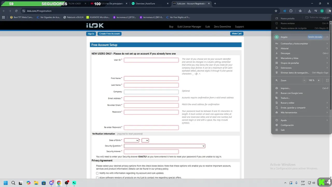
Task: Open Descargas from the menu
Action: [301, 53]
